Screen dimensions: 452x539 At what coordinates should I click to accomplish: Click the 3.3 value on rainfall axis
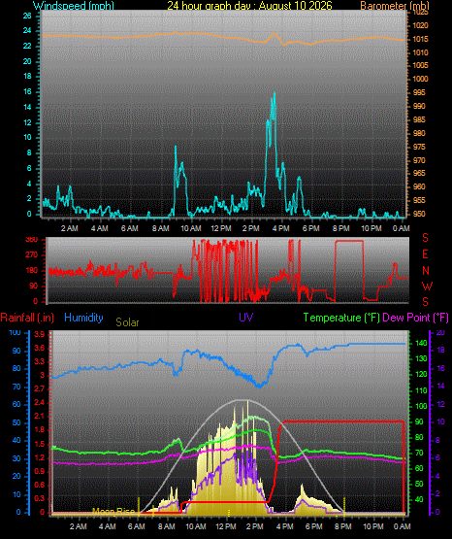click(40, 361)
